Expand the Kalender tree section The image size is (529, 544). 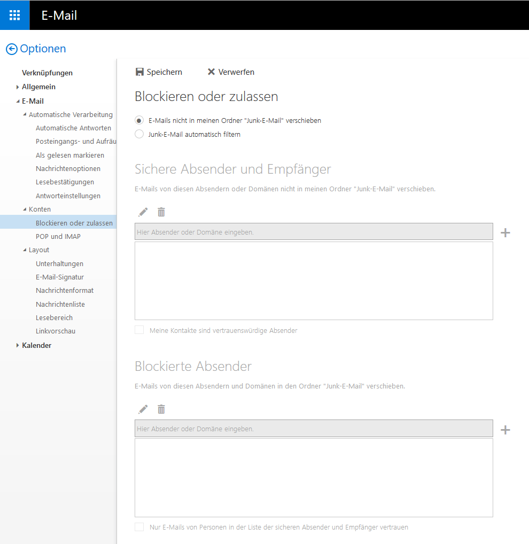click(18, 346)
